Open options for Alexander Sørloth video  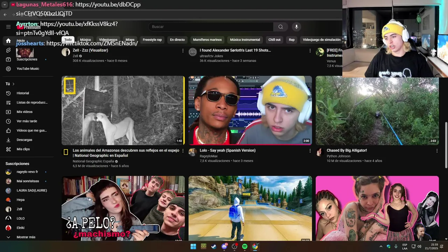tap(310, 51)
